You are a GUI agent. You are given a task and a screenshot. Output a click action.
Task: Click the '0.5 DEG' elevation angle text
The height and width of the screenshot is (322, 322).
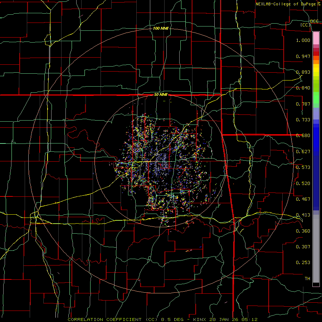pos(172,319)
